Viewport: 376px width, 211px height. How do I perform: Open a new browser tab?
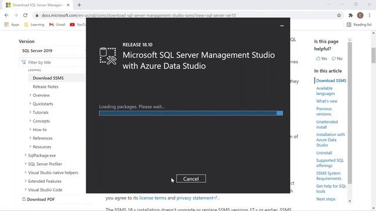pos(79,5)
